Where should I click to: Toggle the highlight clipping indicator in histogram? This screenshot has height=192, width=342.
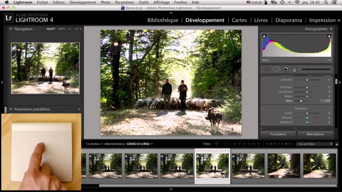(329, 36)
